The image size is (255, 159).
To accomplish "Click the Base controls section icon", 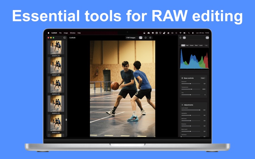I will coord(182,78).
